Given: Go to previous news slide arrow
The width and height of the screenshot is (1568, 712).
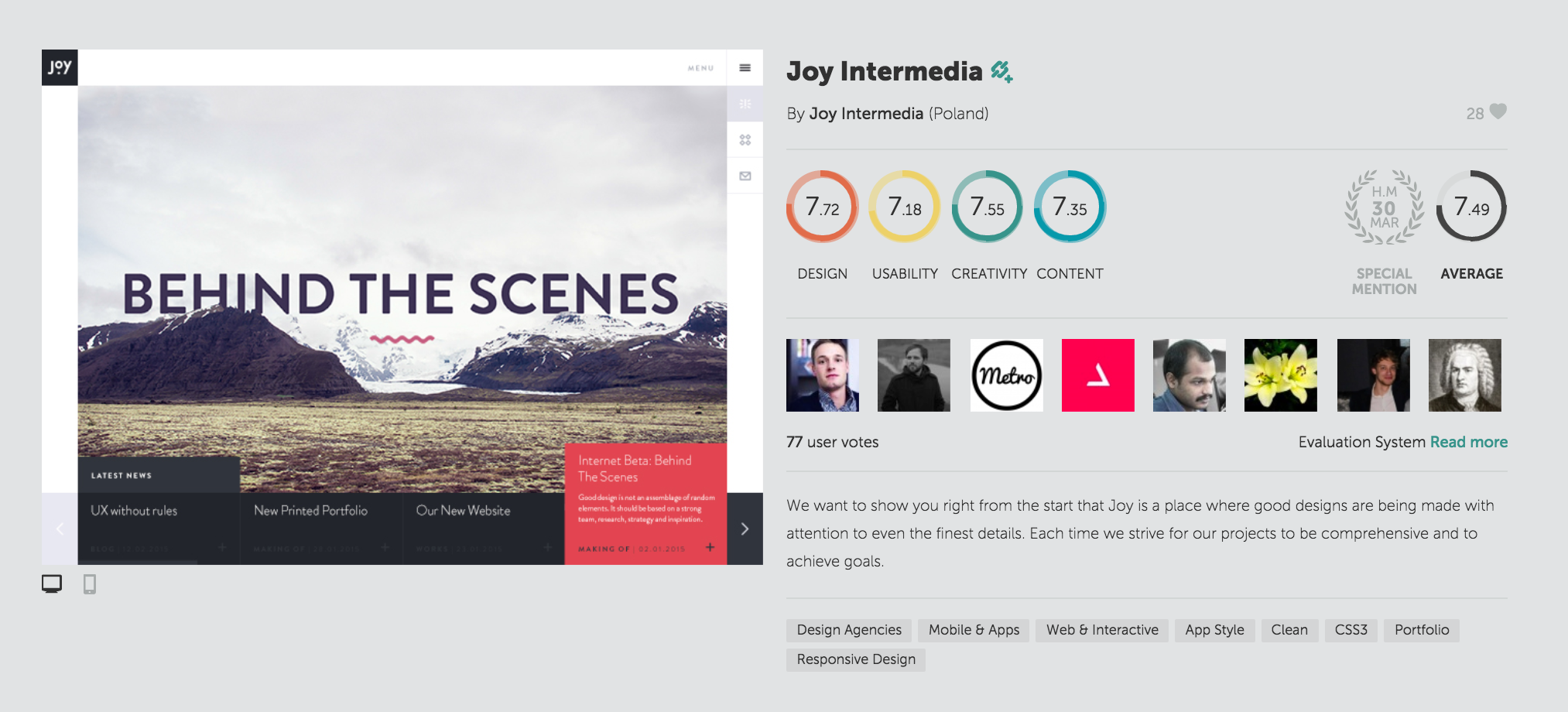Looking at the screenshot, I should click(60, 529).
